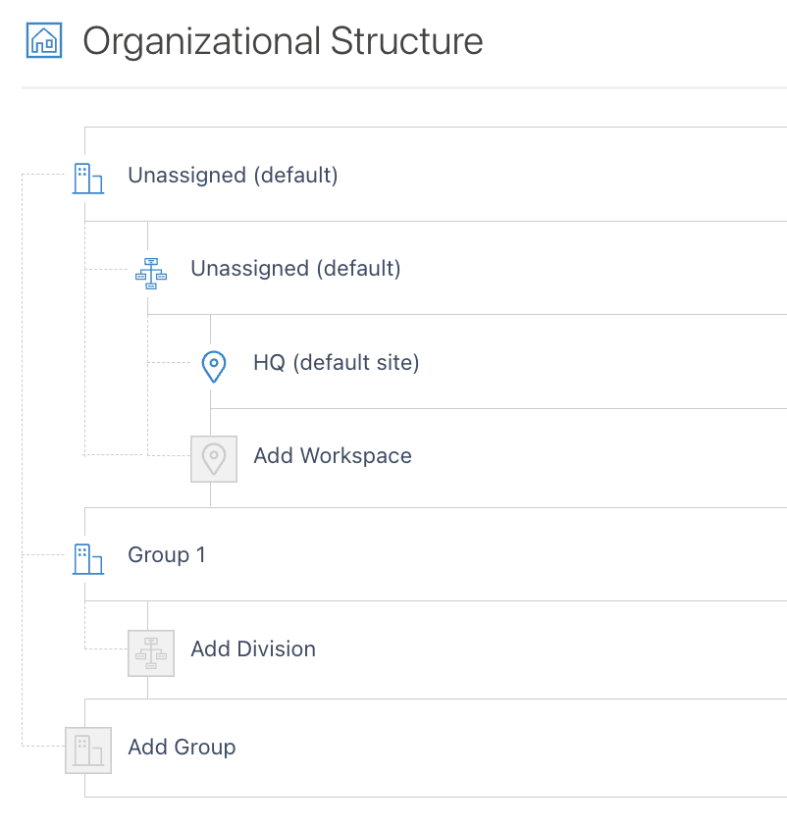Click the building icon for Unassigned (default) group
Image resolution: width=787 pixels, height=828 pixels.
(88, 179)
